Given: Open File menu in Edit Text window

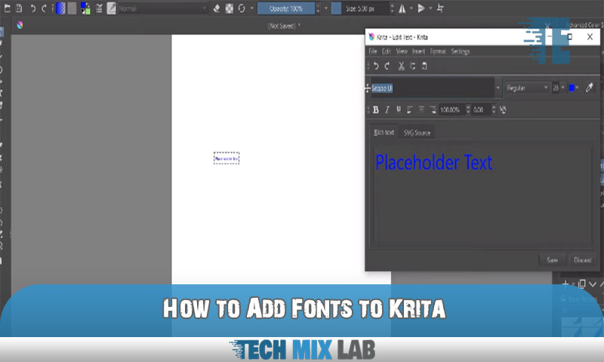Looking at the screenshot, I should pos(373,51).
